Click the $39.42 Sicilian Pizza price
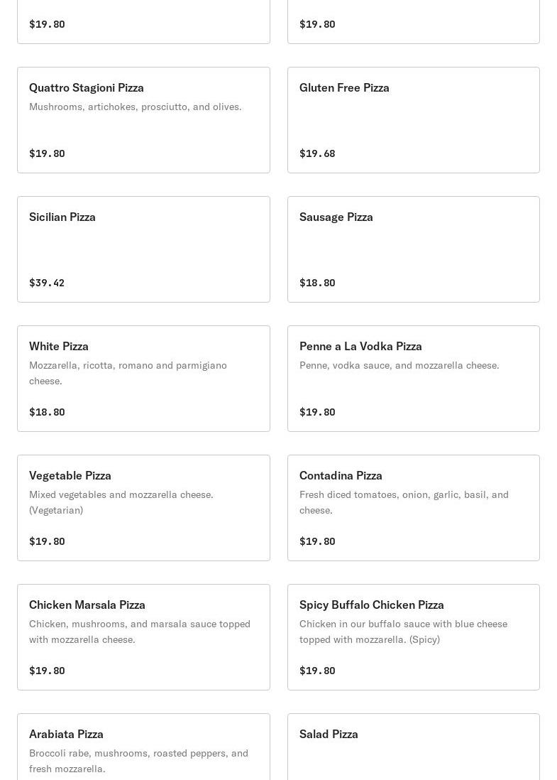Viewport: 557px width, 780px height. point(47,283)
